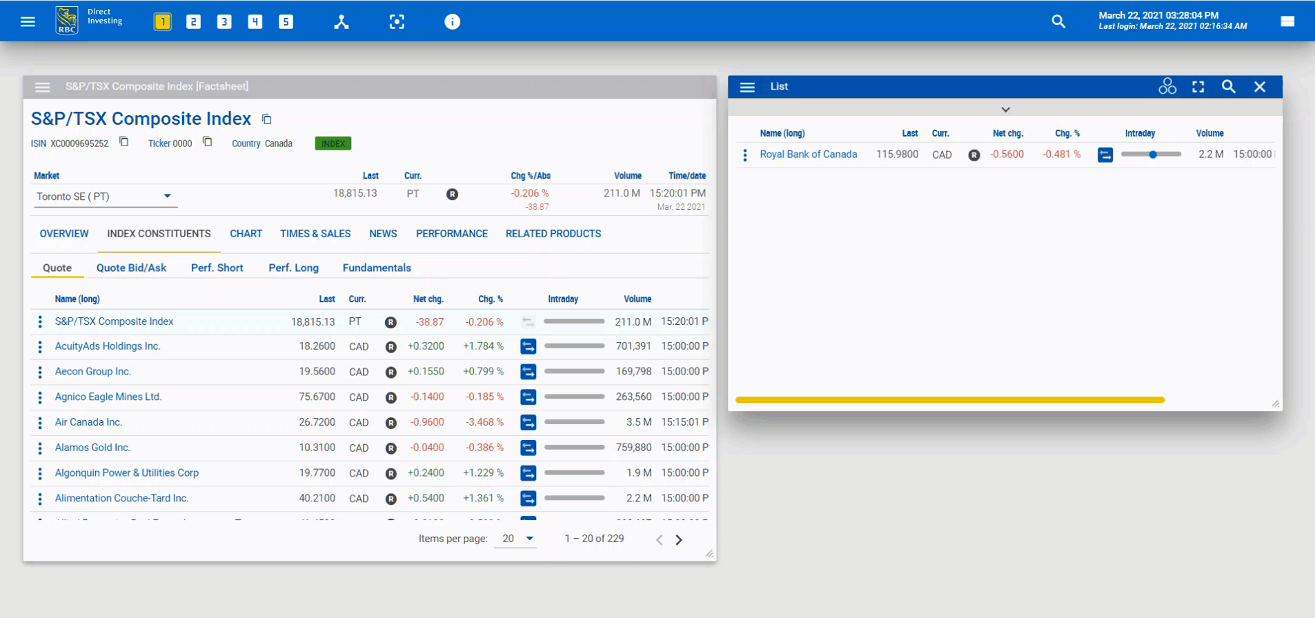This screenshot has height=618, width=1315.
Task: Open the Toronto SE market dropdown
Action: coord(167,197)
